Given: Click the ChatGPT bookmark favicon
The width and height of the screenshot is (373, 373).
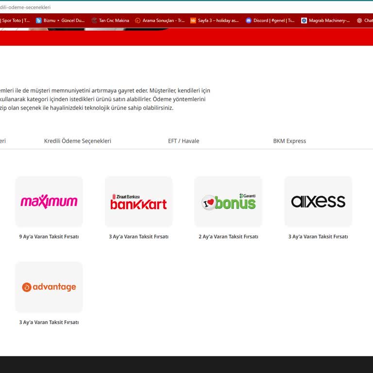Looking at the screenshot, I should (x=359, y=20).
